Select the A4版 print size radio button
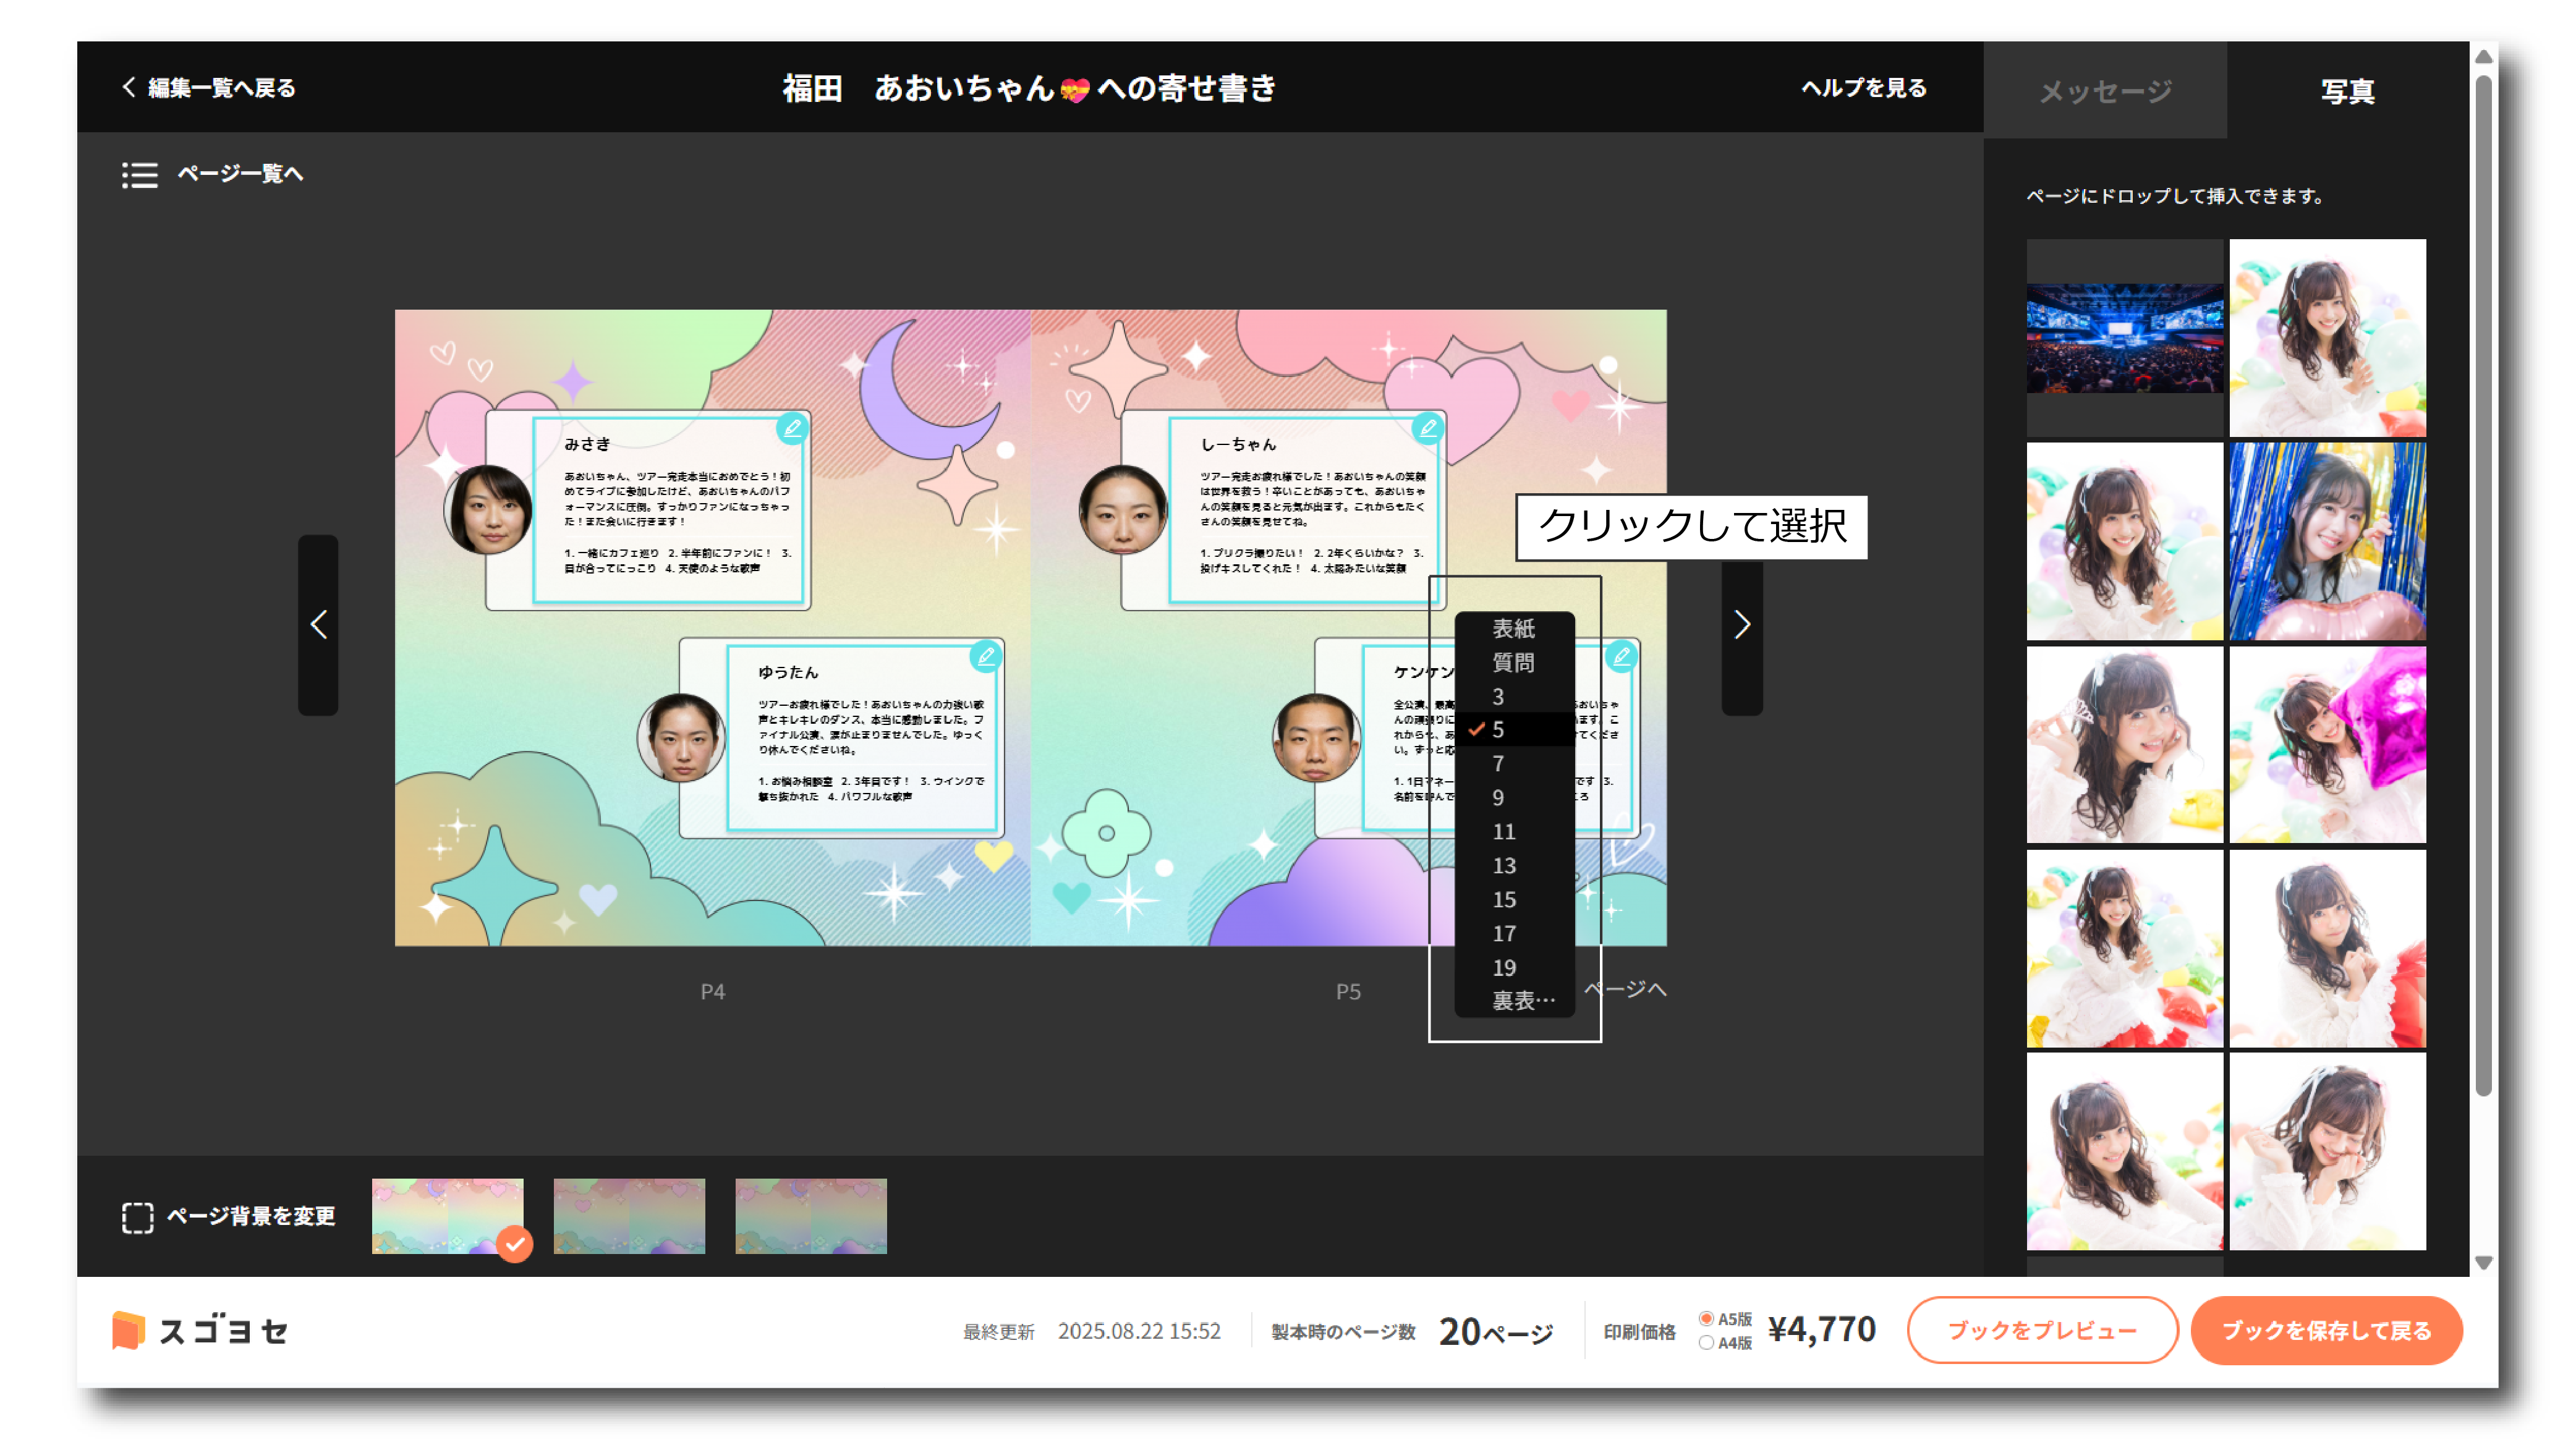This screenshot has height=1445, width=2576. coord(1706,1343)
